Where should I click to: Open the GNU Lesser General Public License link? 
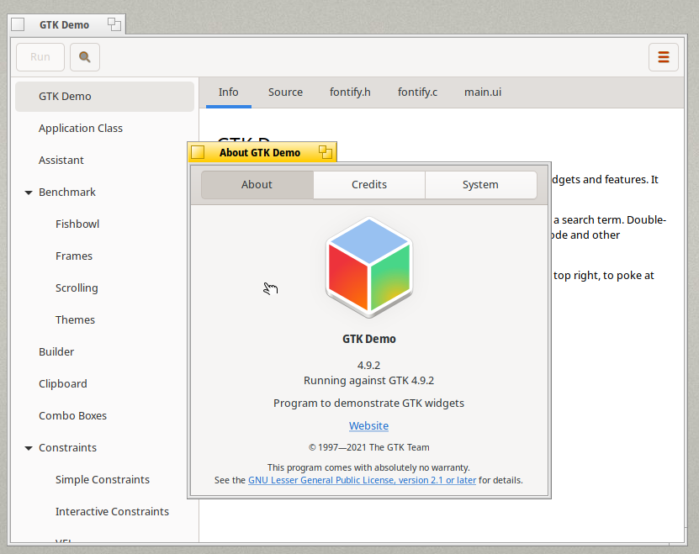362,480
